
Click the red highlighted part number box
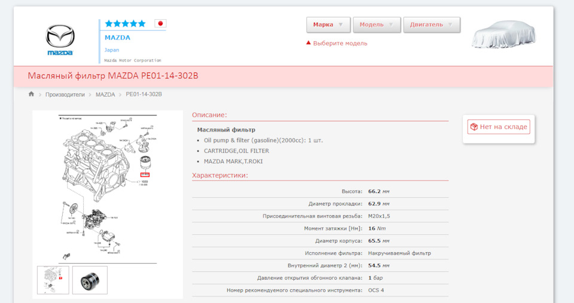point(145,175)
